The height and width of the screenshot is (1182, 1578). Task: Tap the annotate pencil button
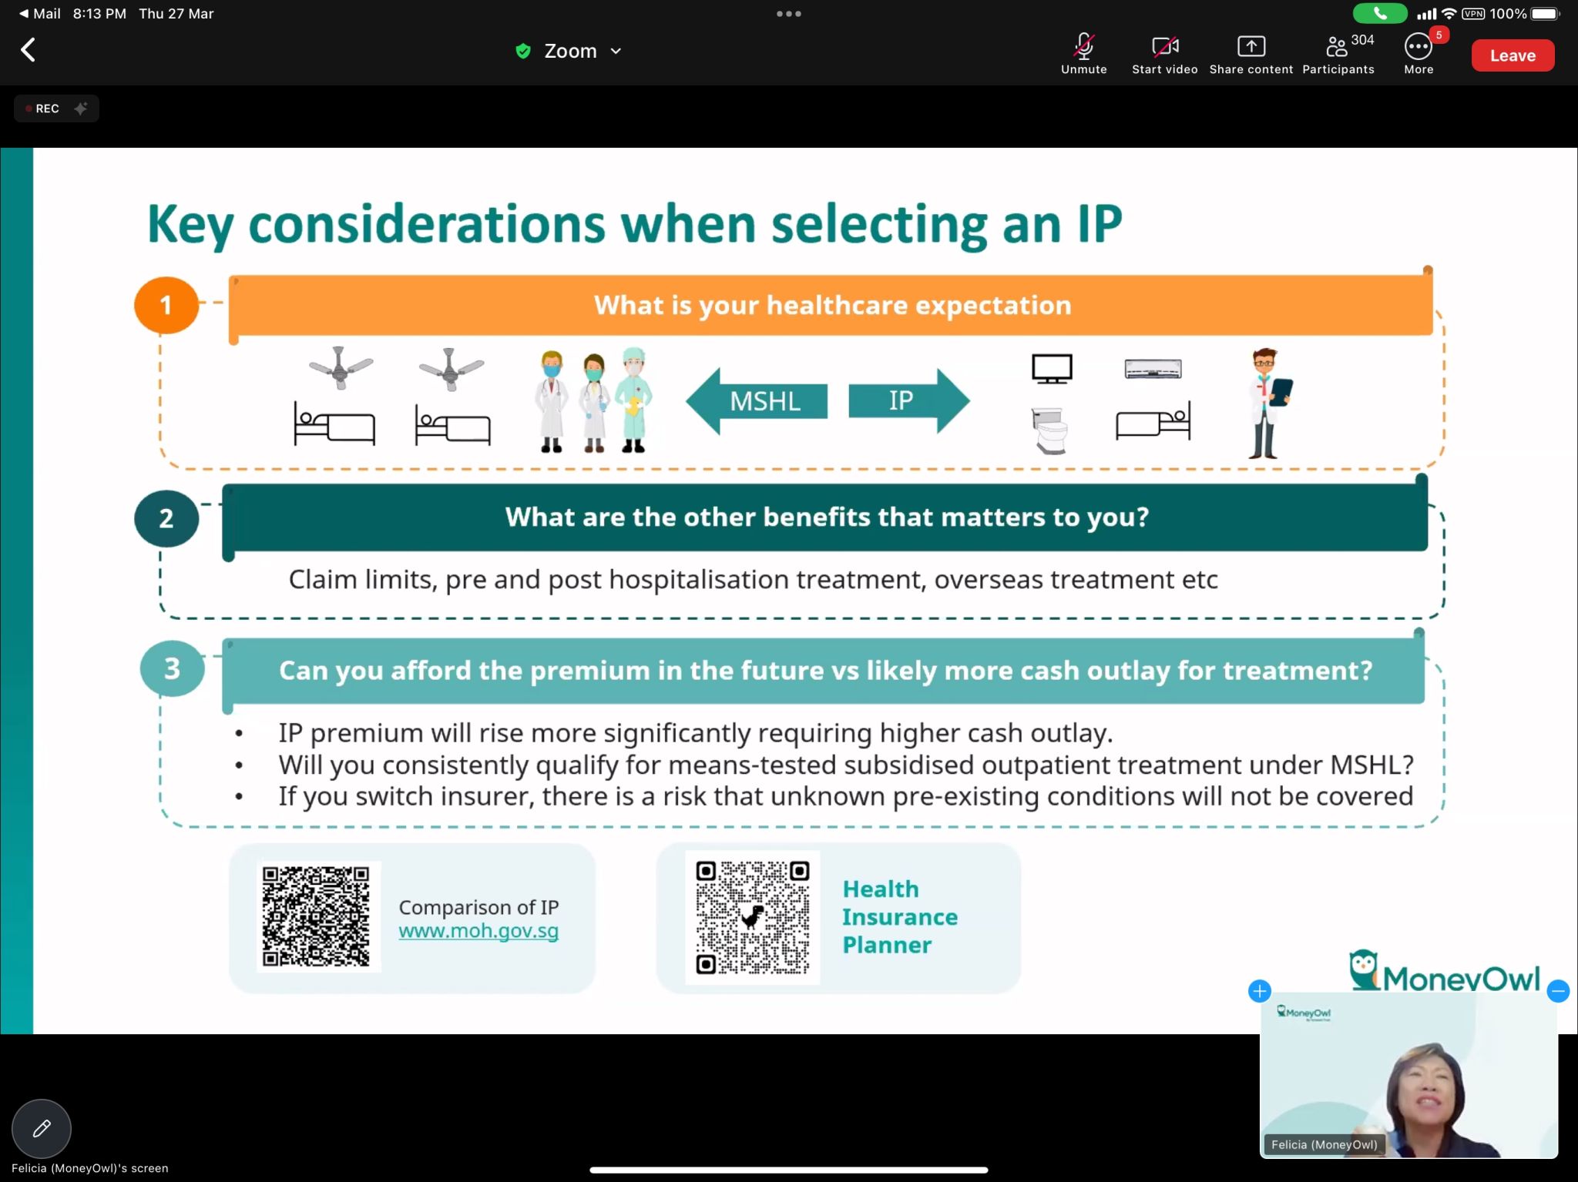point(42,1129)
